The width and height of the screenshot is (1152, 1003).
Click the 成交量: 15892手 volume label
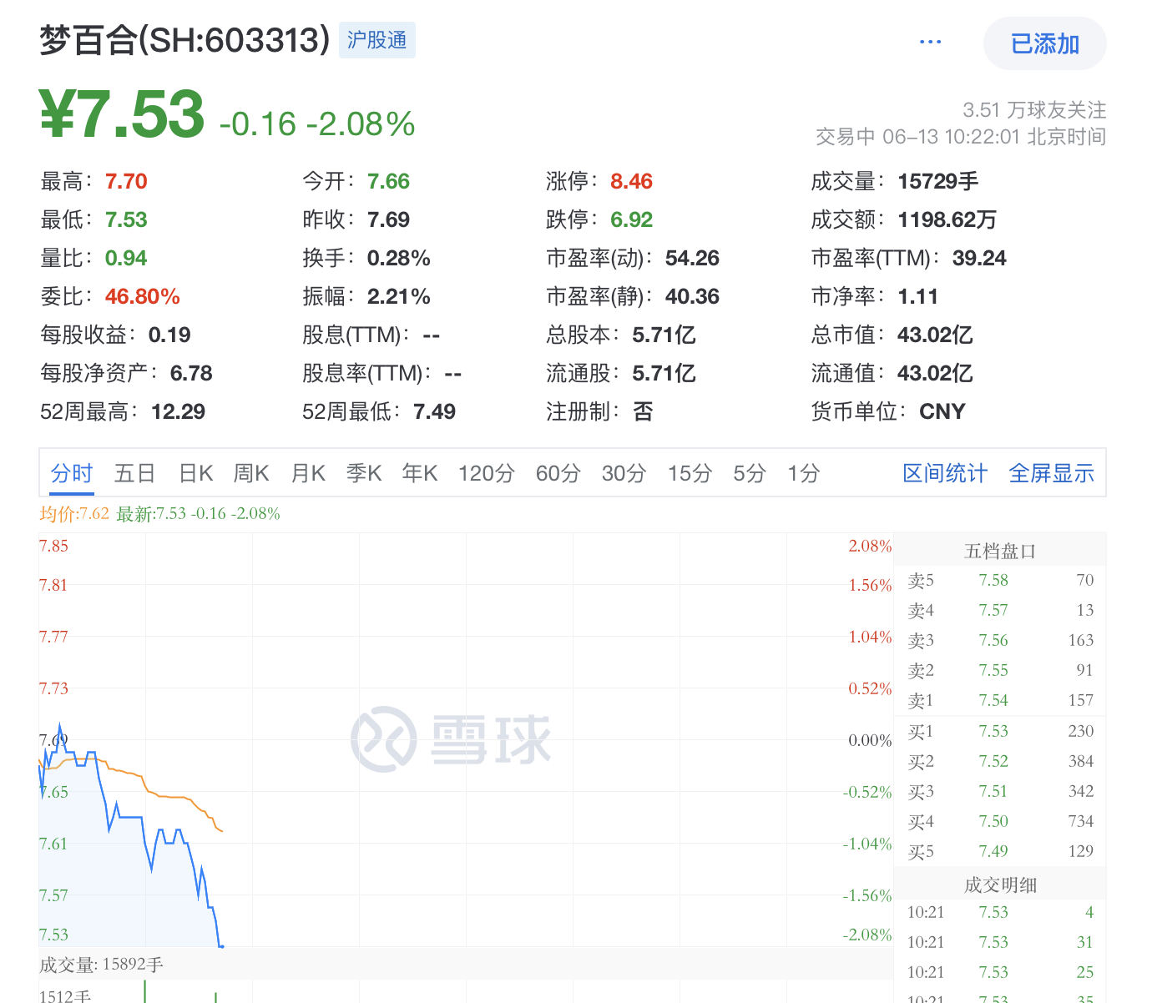101,965
